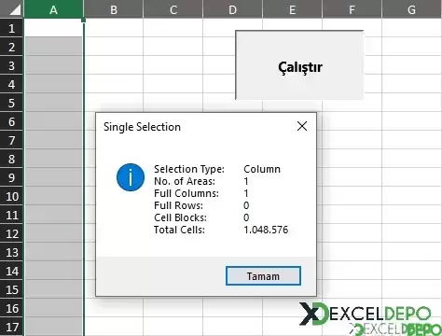Click the Tamam button in the dialog
Image resolution: width=442 pixels, height=336 pixels.
coord(263,275)
